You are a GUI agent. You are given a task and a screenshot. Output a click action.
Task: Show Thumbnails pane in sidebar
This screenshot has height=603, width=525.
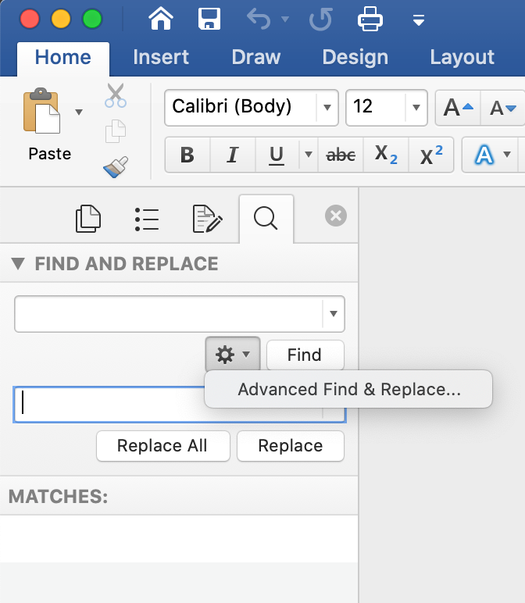88,219
